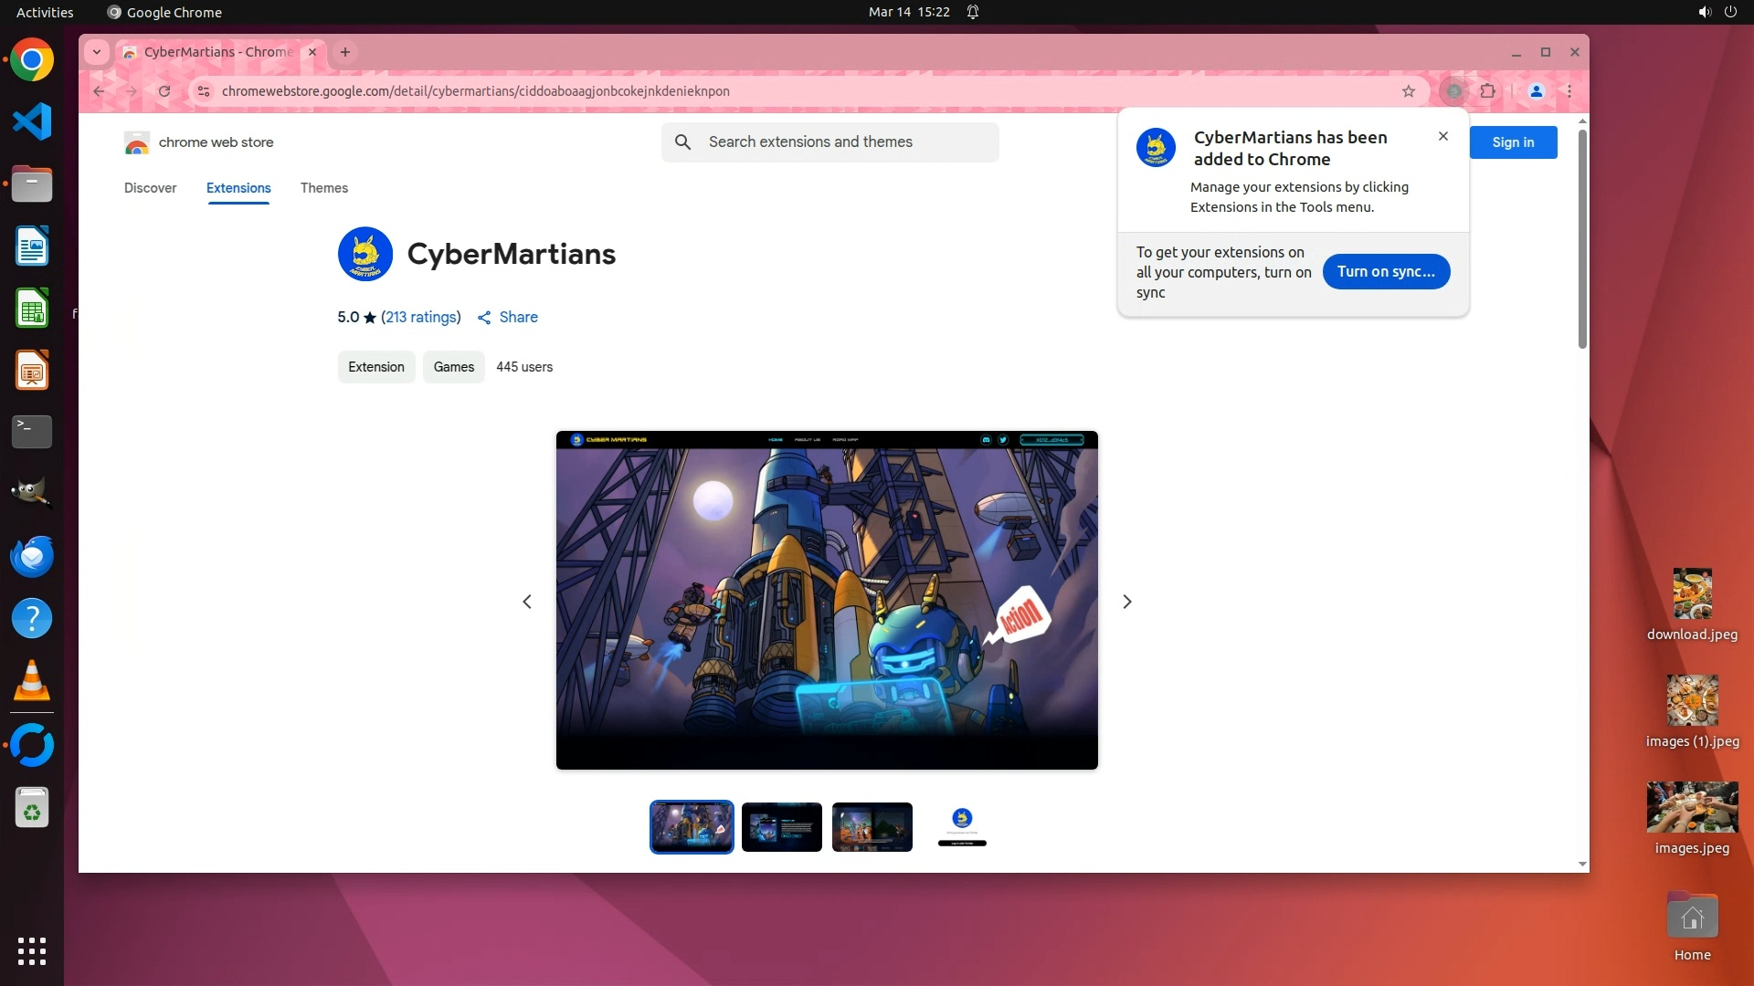This screenshot has width=1754, height=986.
Task: Close the 'added to Chrome' notification popup
Action: [x=1443, y=136]
